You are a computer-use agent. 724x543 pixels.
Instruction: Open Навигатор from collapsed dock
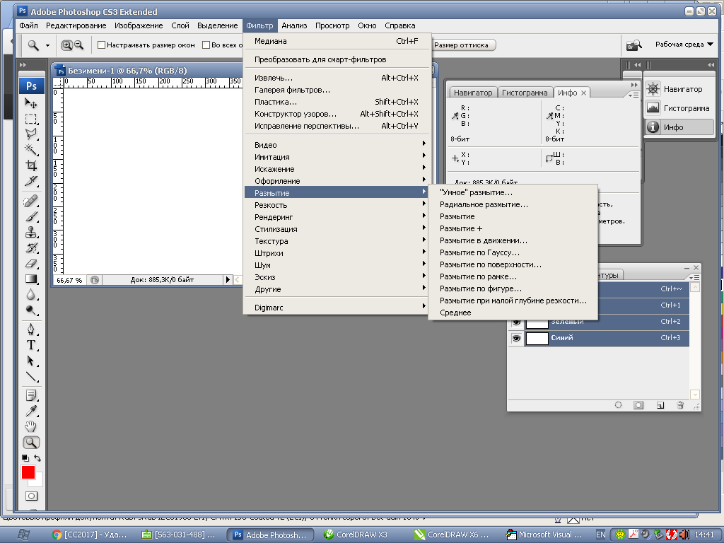(679, 89)
